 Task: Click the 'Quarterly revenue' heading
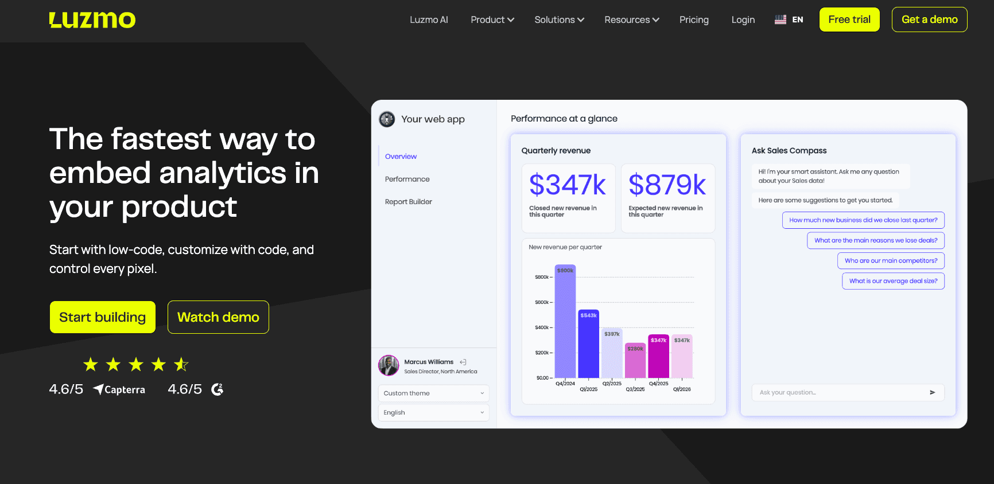[x=556, y=151]
